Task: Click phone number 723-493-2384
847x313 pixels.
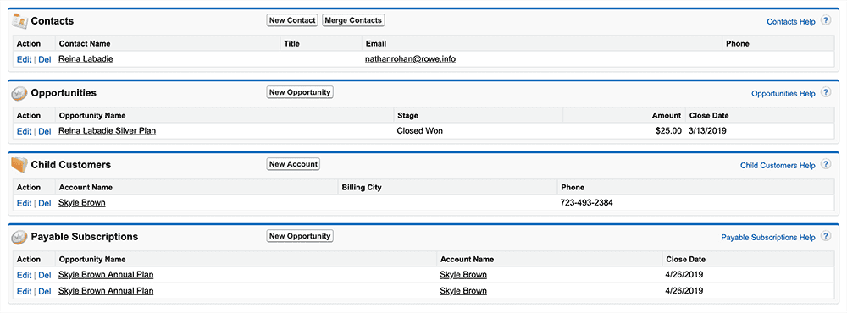Action: click(587, 202)
